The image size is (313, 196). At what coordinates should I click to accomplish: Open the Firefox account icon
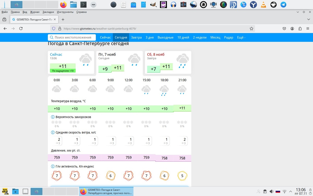click(292, 28)
